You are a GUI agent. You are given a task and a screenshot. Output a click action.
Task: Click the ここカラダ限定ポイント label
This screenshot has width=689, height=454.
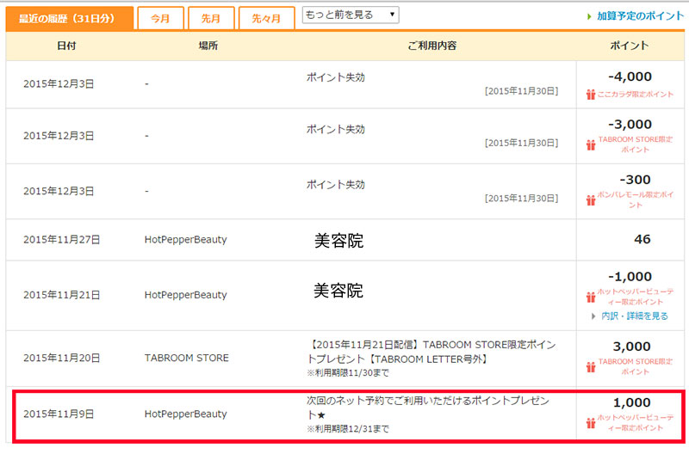pyautogui.click(x=636, y=95)
